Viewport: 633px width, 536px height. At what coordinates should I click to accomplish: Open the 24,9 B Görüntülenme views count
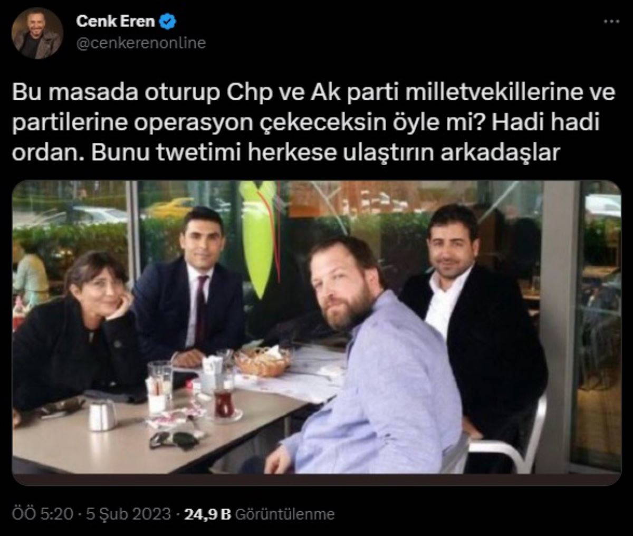tap(259, 513)
